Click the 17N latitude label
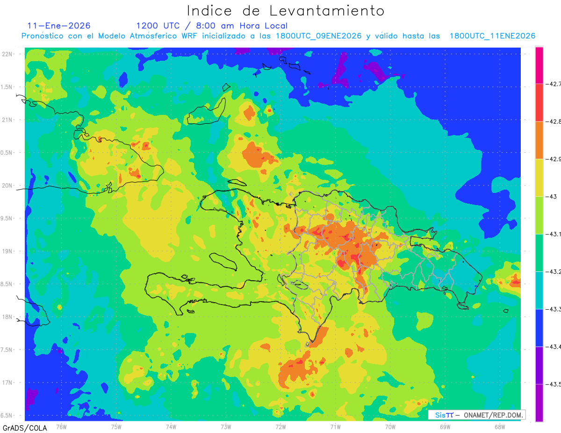Screen dimensions: 561x433 tap(8, 383)
